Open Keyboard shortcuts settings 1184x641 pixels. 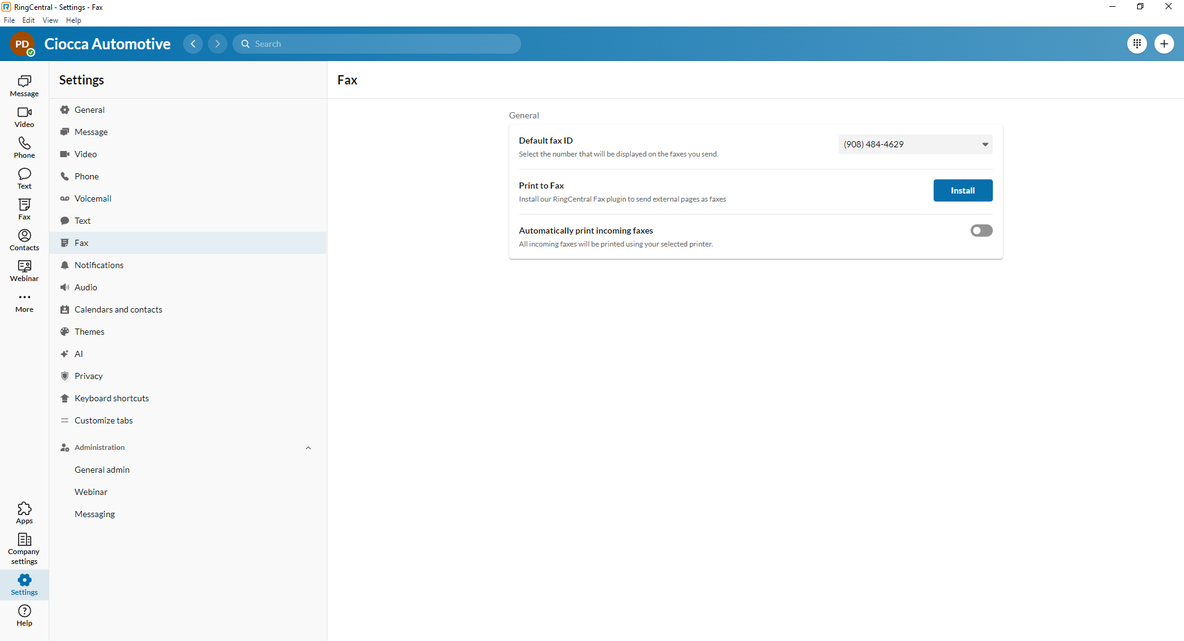[188, 398]
